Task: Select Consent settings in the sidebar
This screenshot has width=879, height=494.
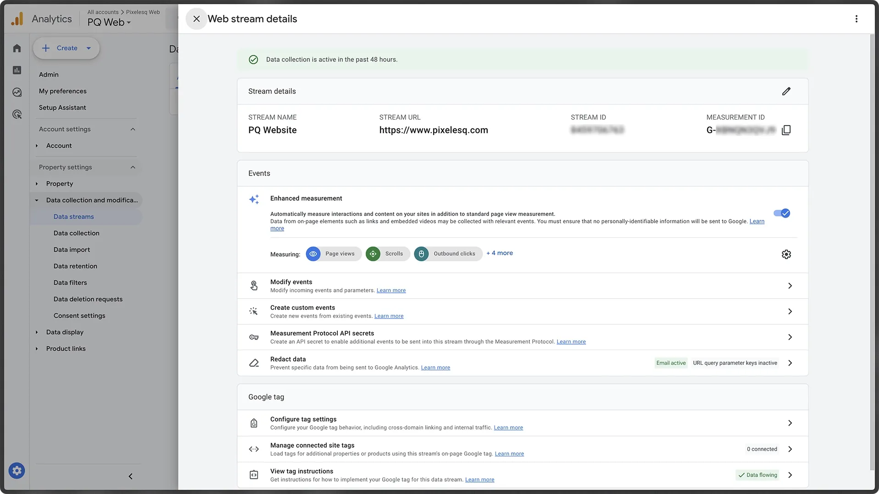Action: tap(79, 316)
